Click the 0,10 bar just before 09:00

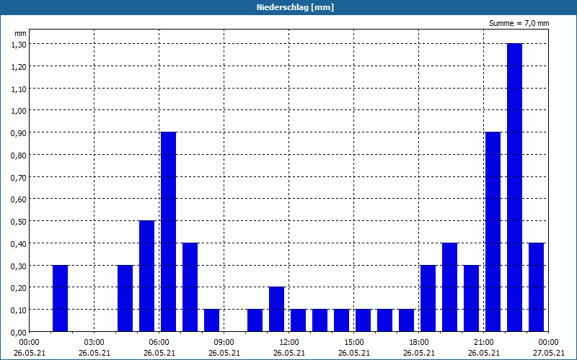tap(211, 320)
